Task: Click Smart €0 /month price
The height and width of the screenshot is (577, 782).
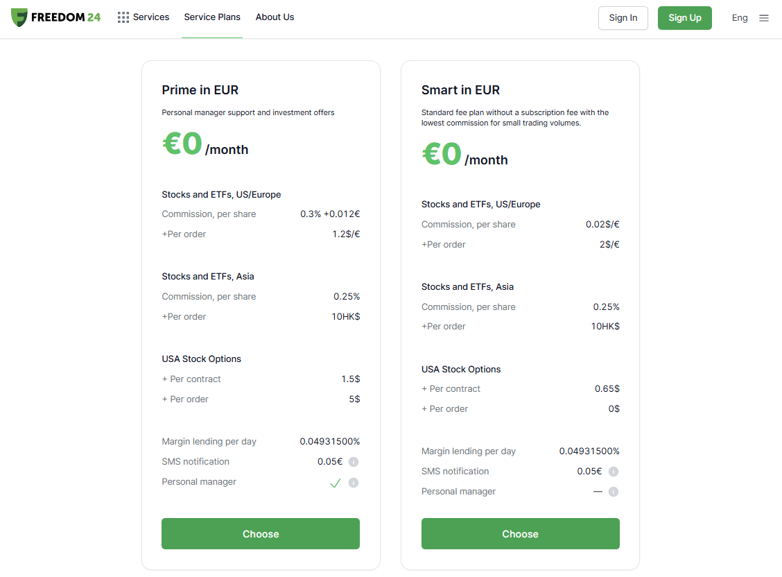Action: pyautogui.click(x=464, y=155)
